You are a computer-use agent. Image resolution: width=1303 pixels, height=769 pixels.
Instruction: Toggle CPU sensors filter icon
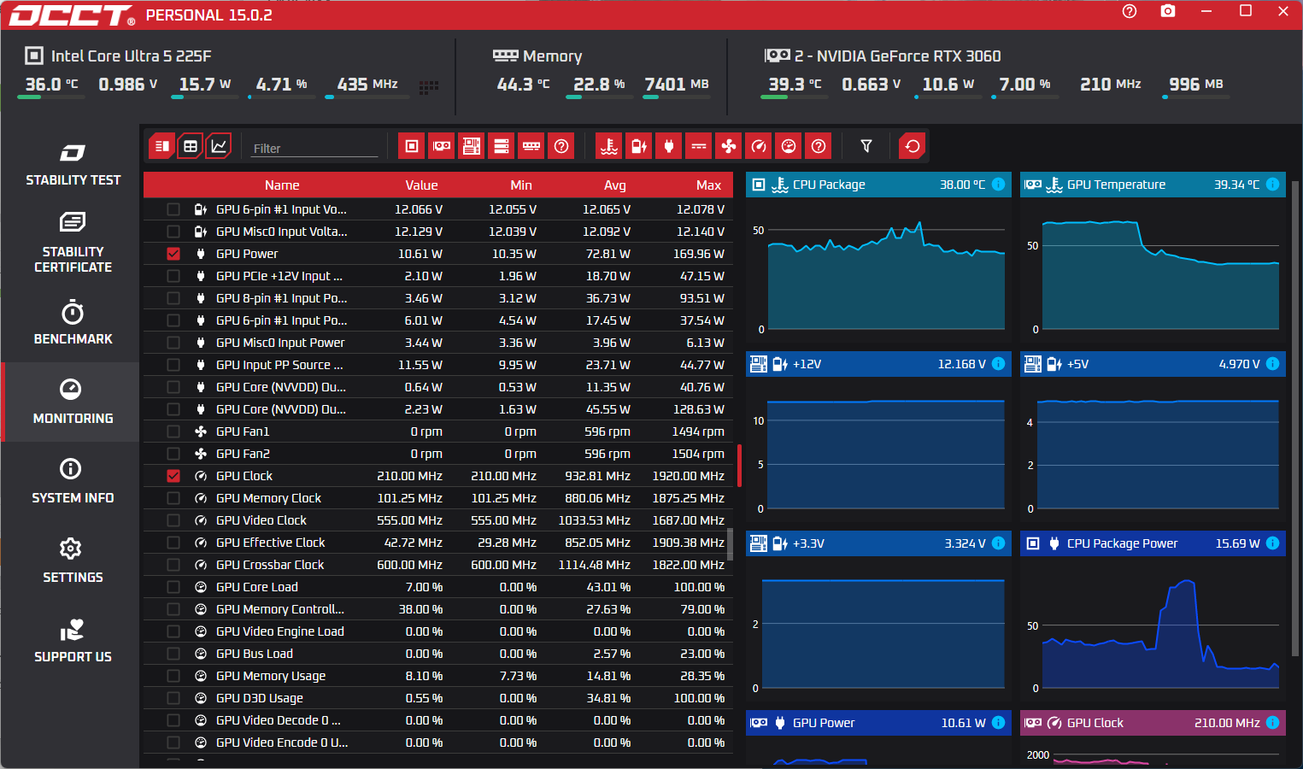pos(412,146)
